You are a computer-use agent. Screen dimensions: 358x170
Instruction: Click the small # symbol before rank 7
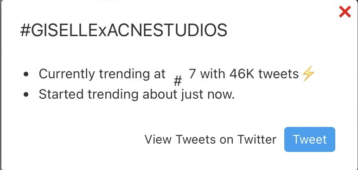pyautogui.click(x=178, y=81)
